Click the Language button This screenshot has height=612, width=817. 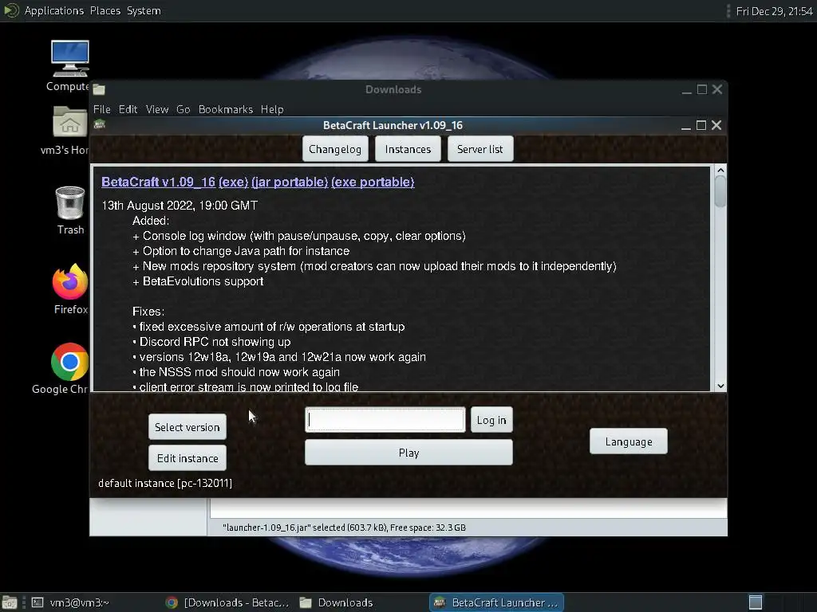(629, 441)
